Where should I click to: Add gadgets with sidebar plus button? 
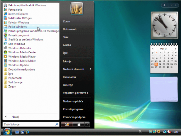[164, 5]
